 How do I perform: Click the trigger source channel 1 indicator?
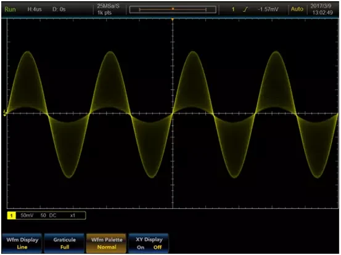click(233, 9)
